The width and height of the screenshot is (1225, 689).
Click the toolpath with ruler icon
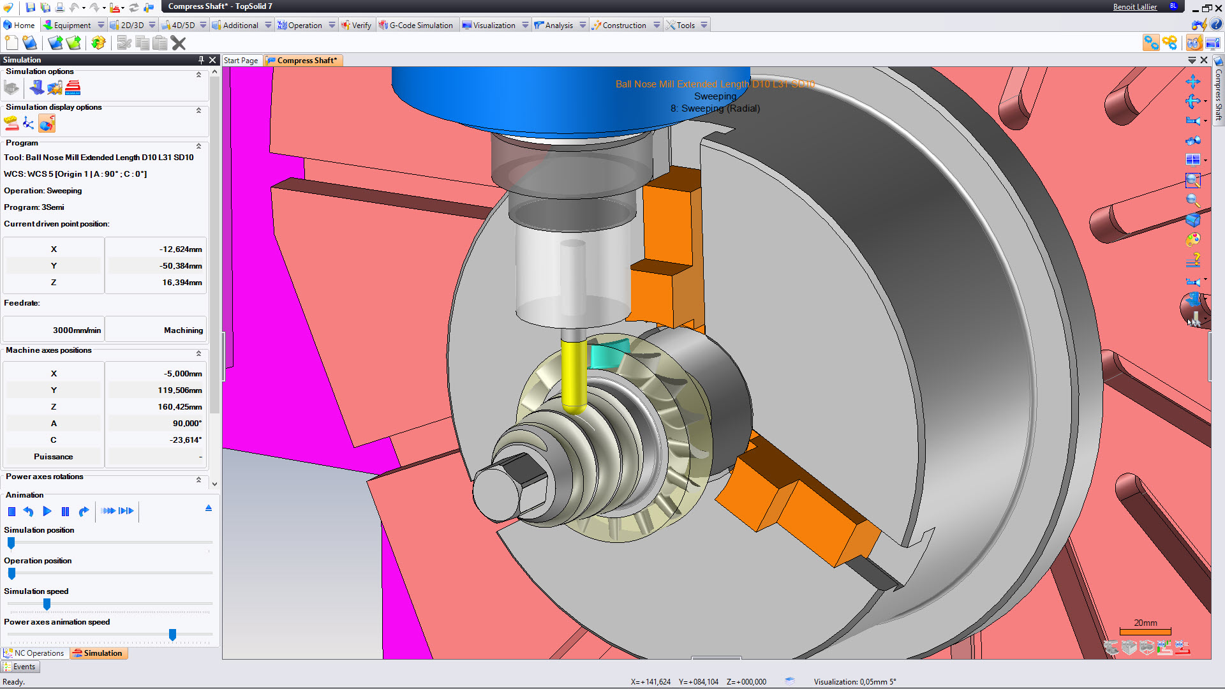point(73,87)
